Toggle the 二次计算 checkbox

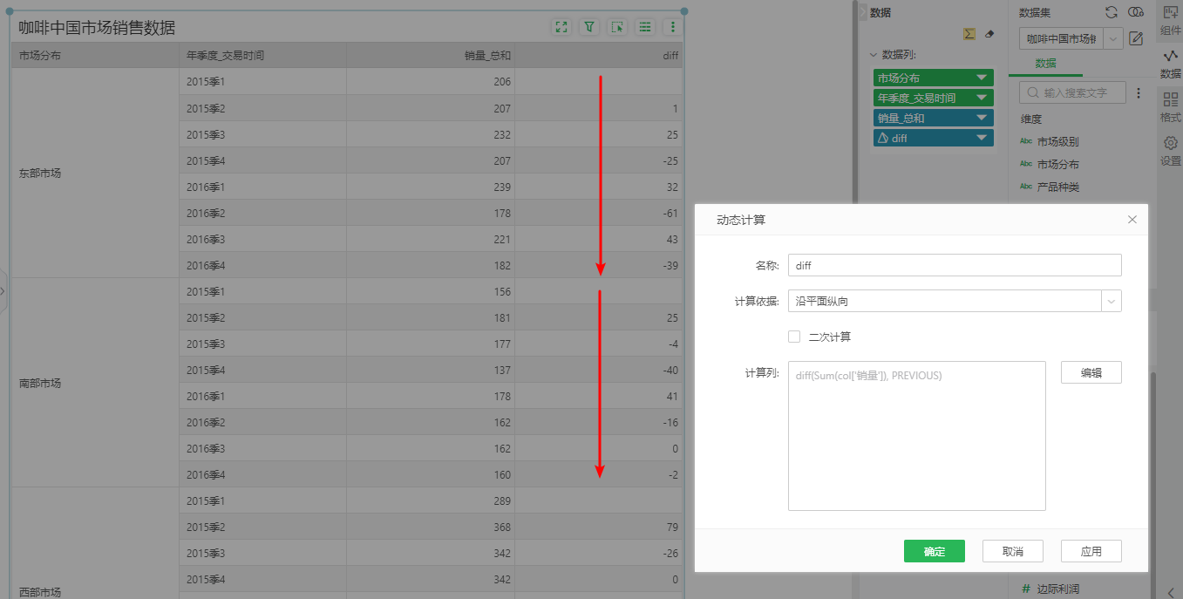coord(794,337)
